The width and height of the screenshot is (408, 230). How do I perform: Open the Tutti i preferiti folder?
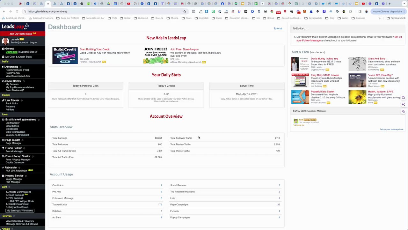(396, 18)
